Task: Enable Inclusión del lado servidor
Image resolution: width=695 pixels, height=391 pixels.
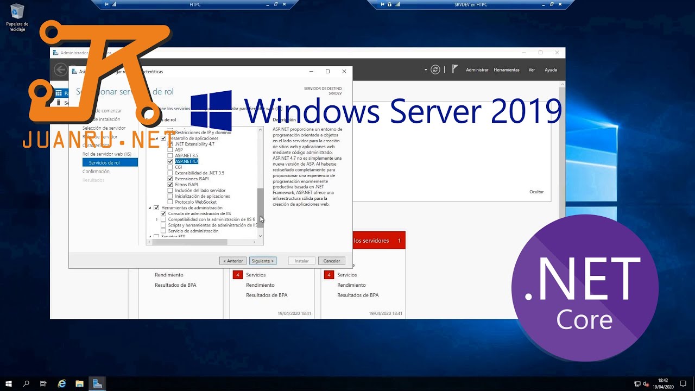Action: point(170,191)
